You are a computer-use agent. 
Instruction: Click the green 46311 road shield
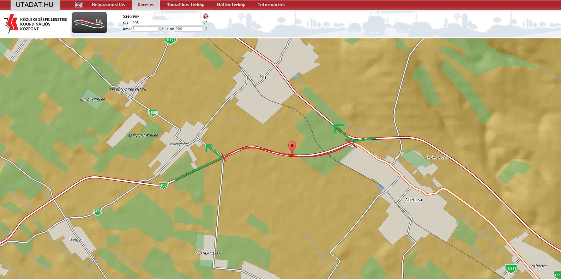(511, 268)
